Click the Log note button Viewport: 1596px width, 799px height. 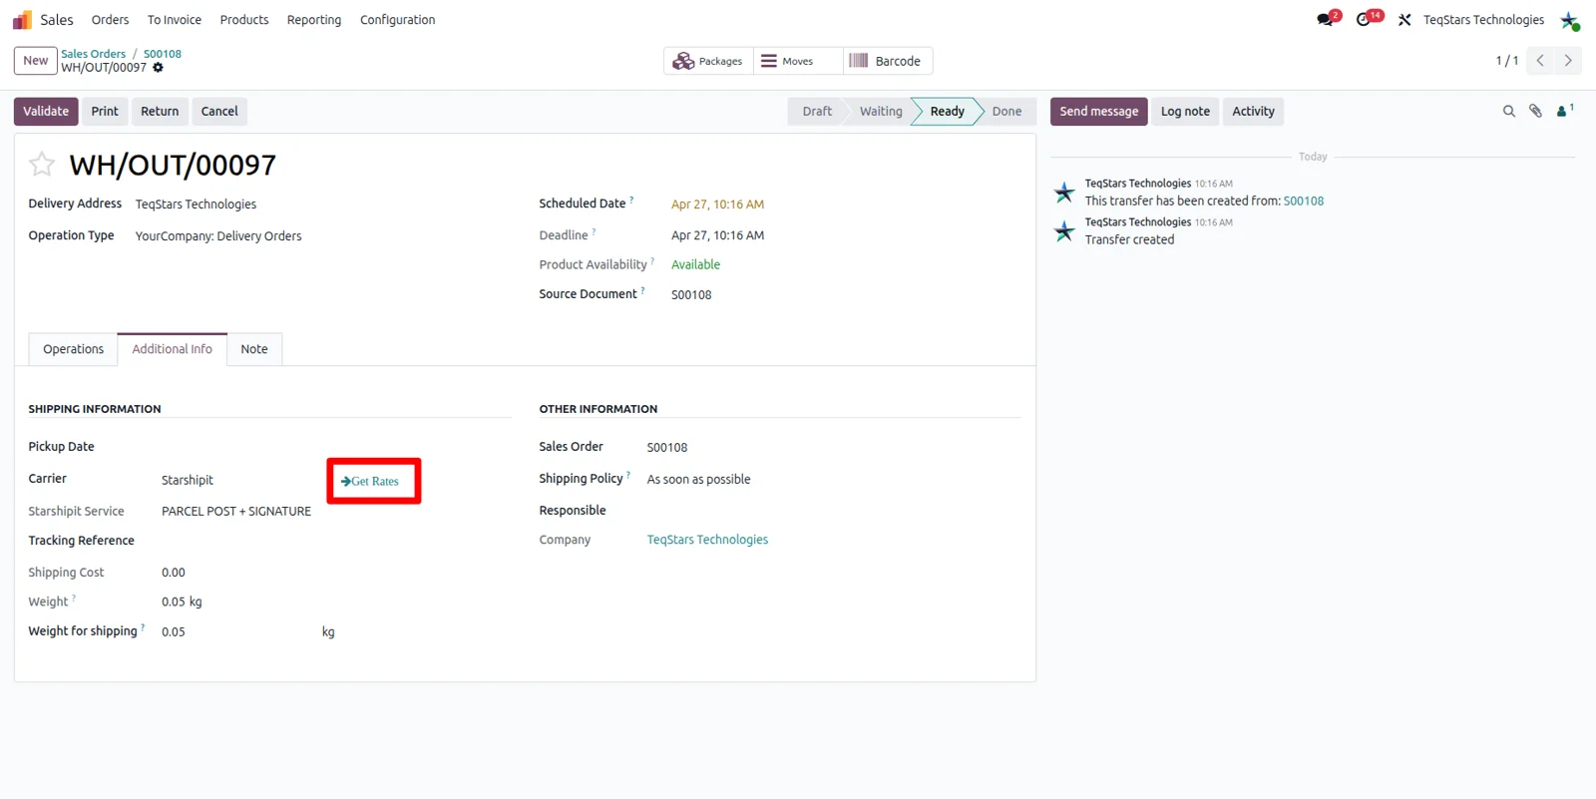click(1185, 112)
